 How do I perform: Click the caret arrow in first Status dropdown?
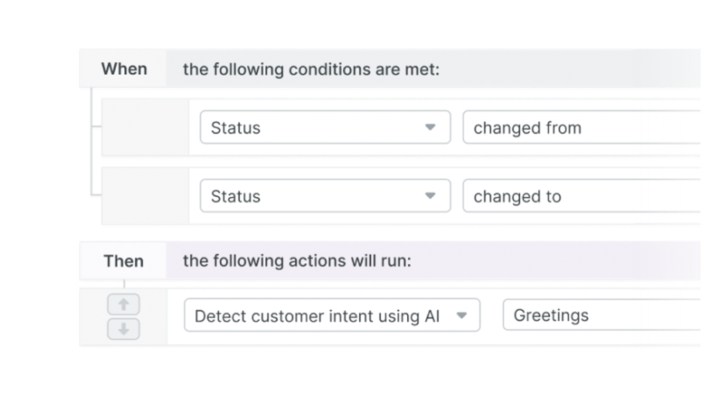tap(430, 127)
